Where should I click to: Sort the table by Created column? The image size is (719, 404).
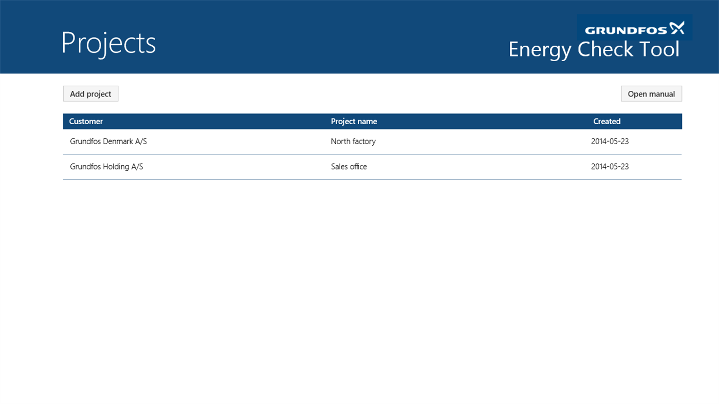[607, 121]
